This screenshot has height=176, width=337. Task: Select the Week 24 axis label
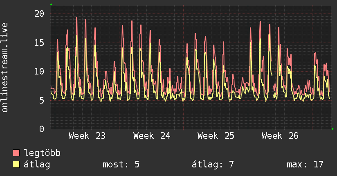151,136
